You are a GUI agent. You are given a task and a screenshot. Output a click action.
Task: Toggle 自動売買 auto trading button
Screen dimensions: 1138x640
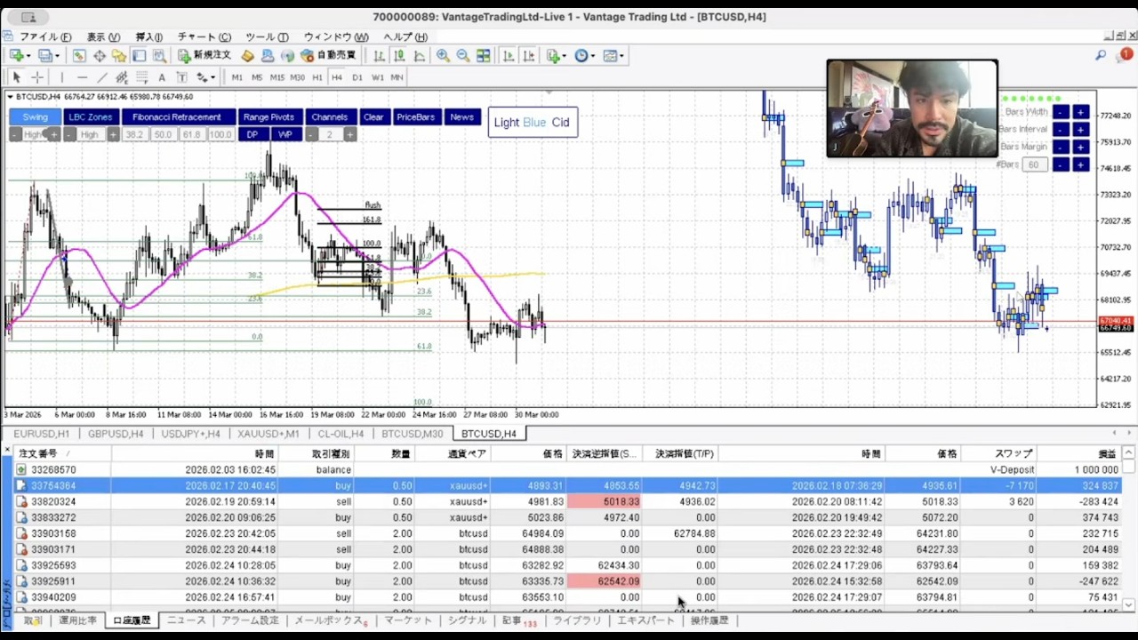click(328, 55)
